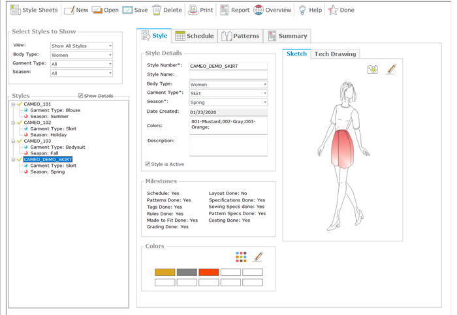The height and width of the screenshot is (315, 457).
Task: Click the sketch edit pencil icon
Action: pos(391,69)
